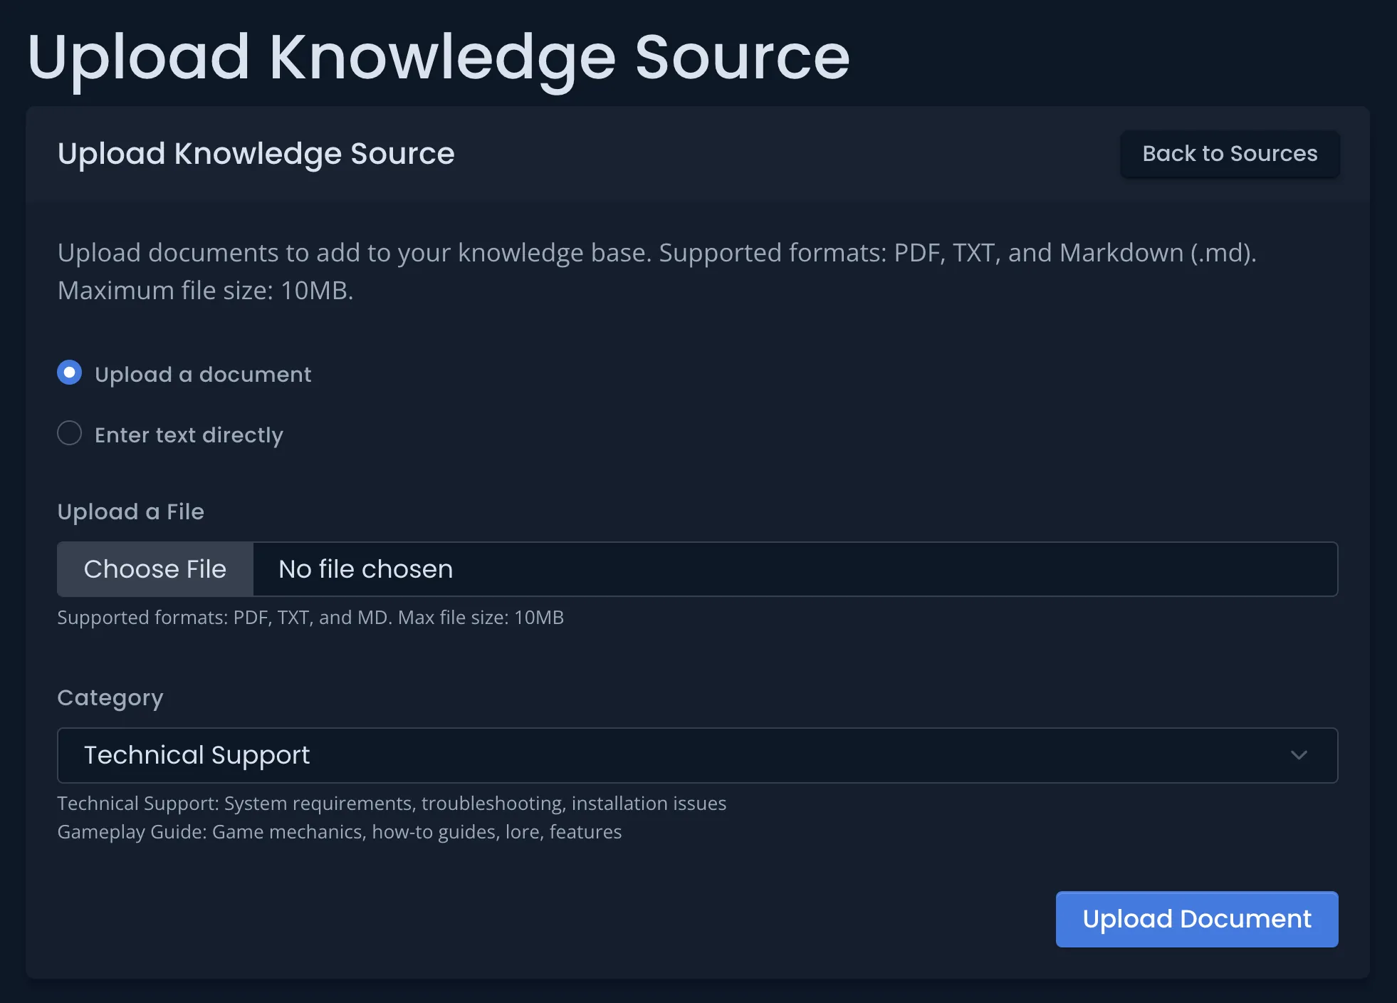The image size is (1397, 1003).
Task: Click the intro paragraph about knowledge base uploads
Action: click(x=656, y=253)
